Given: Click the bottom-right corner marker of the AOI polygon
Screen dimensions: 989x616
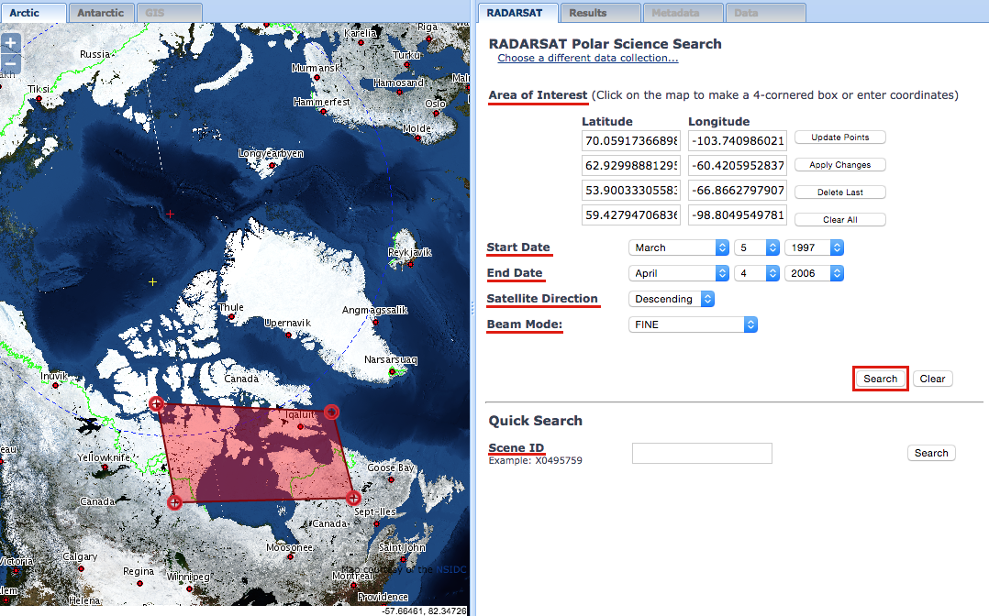Looking at the screenshot, I should (353, 498).
